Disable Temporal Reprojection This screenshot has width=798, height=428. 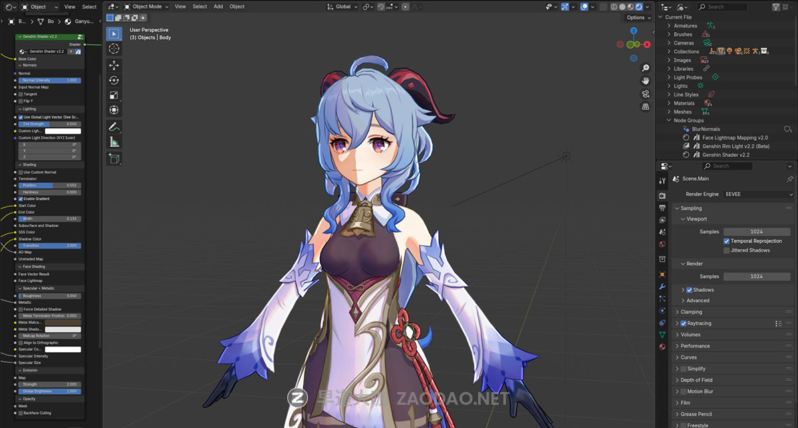click(x=727, y=241)
